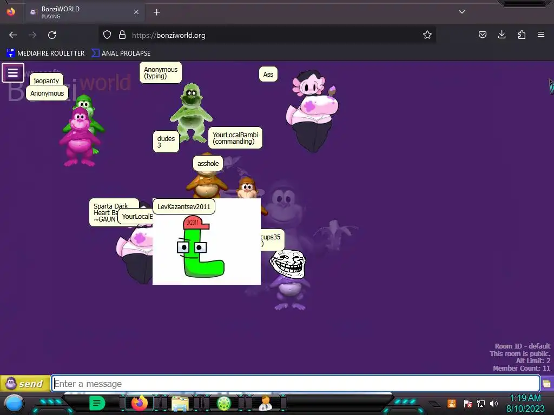
Task: Bookmark this page with the star icon
Action: click(x=427, y=35)
